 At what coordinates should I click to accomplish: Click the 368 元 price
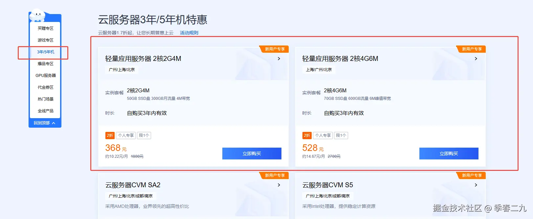tap(116, 148)
